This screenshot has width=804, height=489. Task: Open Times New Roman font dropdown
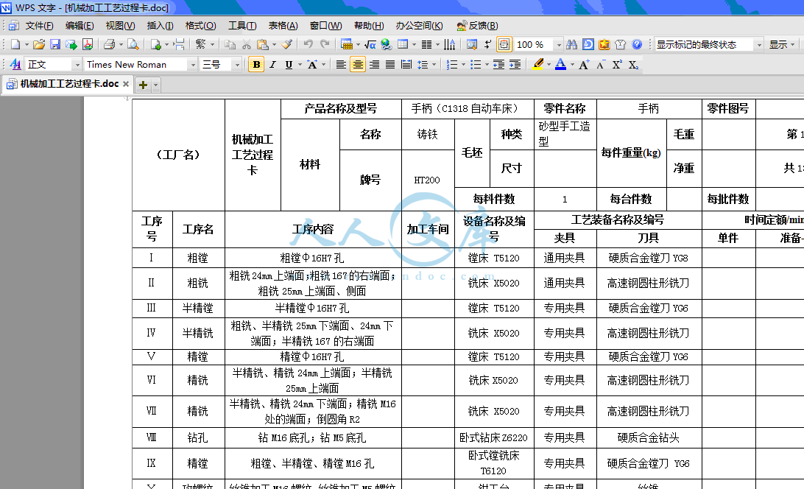194,65
